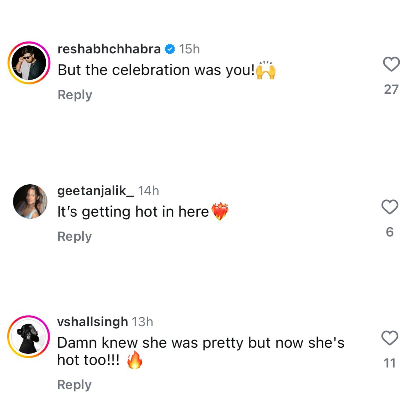The width and height of the screenshot is (420, 420).
Task: Reply to the "It's getting hot in here" comment
Action: (75, 237)
